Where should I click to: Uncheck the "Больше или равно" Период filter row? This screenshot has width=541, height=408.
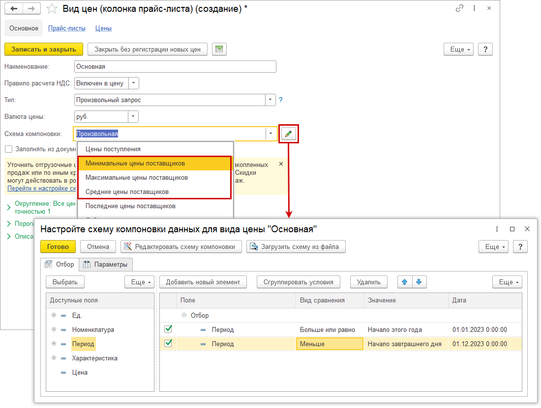click(168, 329)
